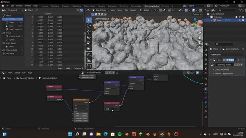Select Plane object in outliner
The image size is (246, 138).
219,20
